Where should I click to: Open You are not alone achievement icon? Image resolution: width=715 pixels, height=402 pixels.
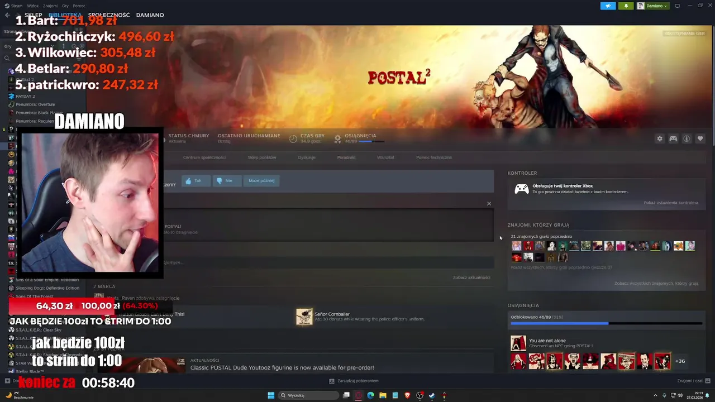(518, 343)
